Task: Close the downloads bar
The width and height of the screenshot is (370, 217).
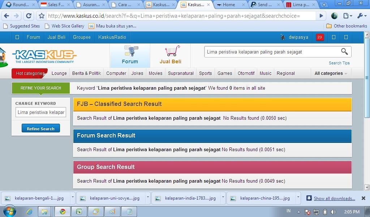Action: coord(363,198)
